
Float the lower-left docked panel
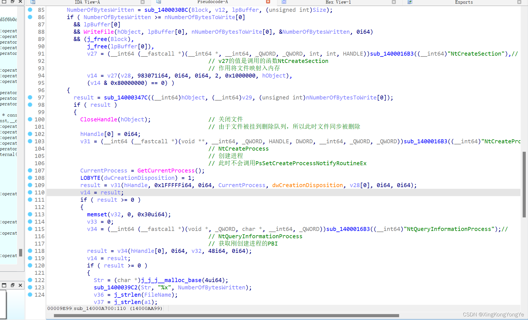(x=12, y=285)
